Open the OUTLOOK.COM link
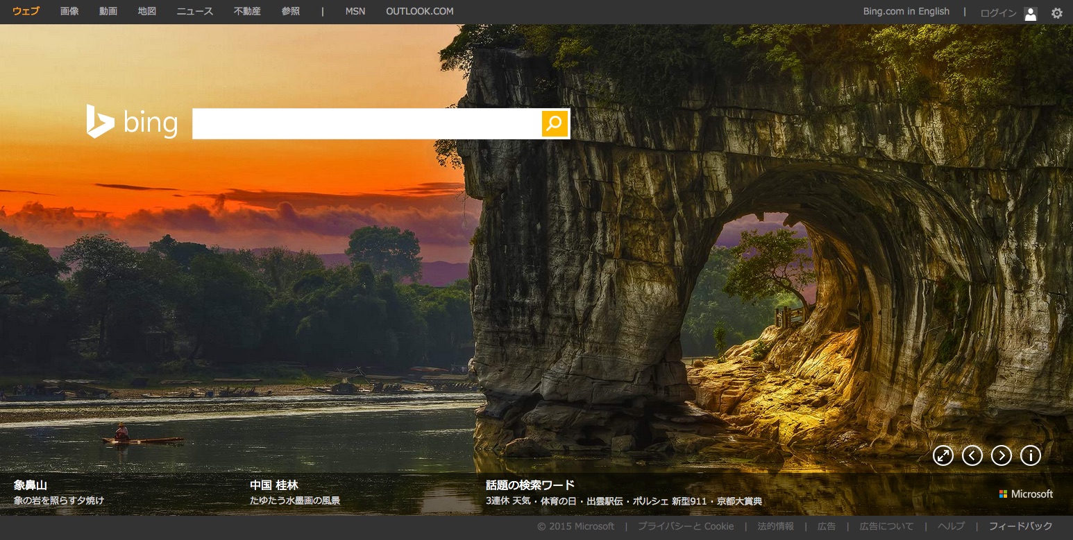This screenshot has height=540, width=1073. pyautogui.click(x=419, y=12)
